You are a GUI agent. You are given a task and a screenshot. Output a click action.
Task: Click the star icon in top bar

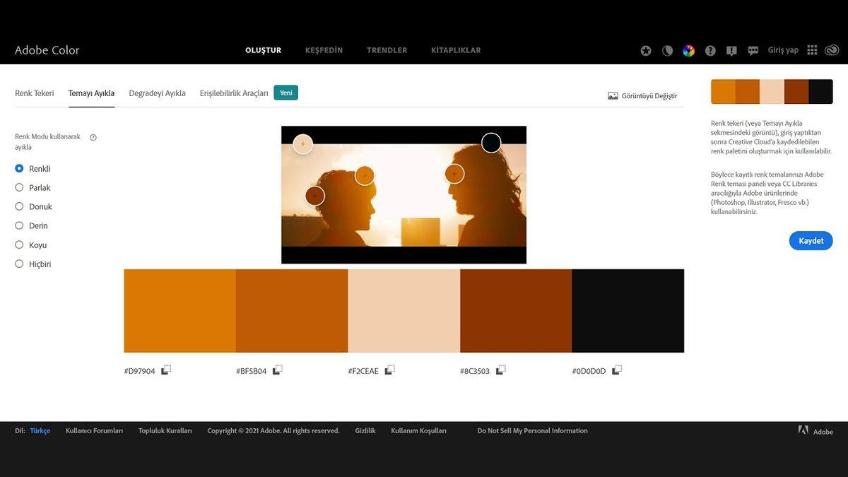point(646,51)
